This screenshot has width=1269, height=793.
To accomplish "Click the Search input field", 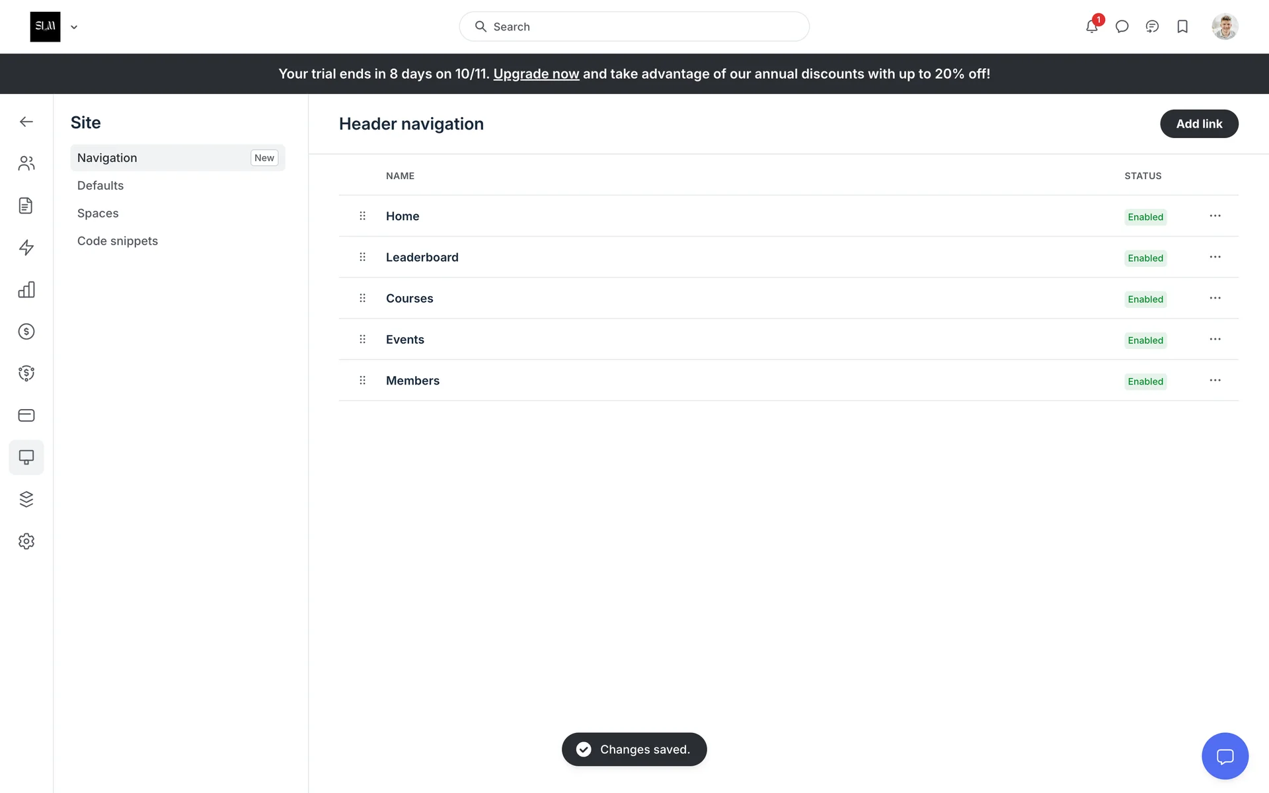I will 634,26.
